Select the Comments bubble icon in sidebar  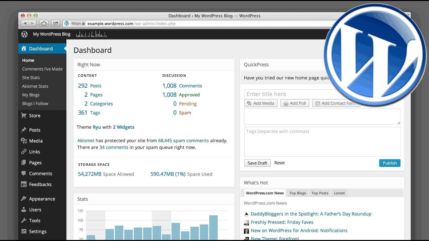(24, 173)
